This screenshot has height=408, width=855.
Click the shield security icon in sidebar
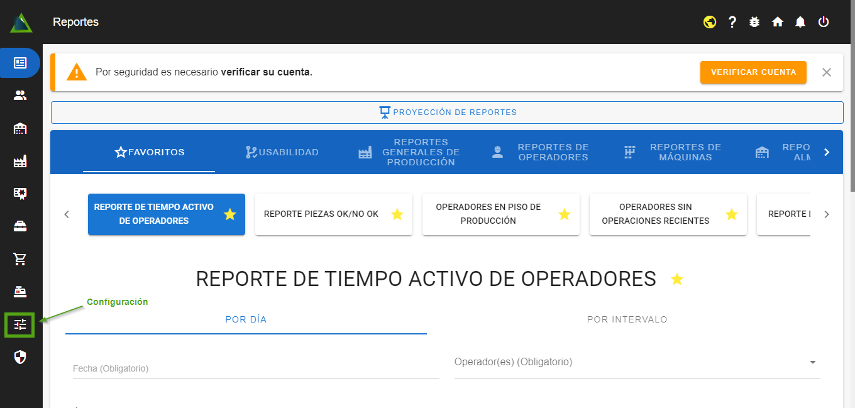pyautogui.click(x=20, y=357)
